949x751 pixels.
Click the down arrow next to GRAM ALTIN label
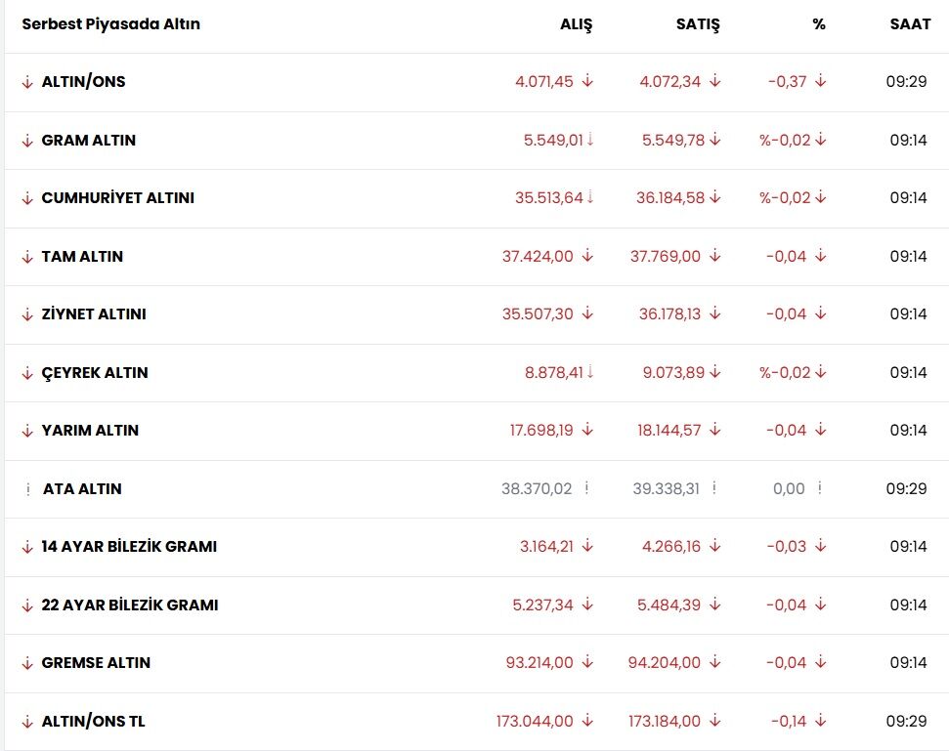click(27, 141)
